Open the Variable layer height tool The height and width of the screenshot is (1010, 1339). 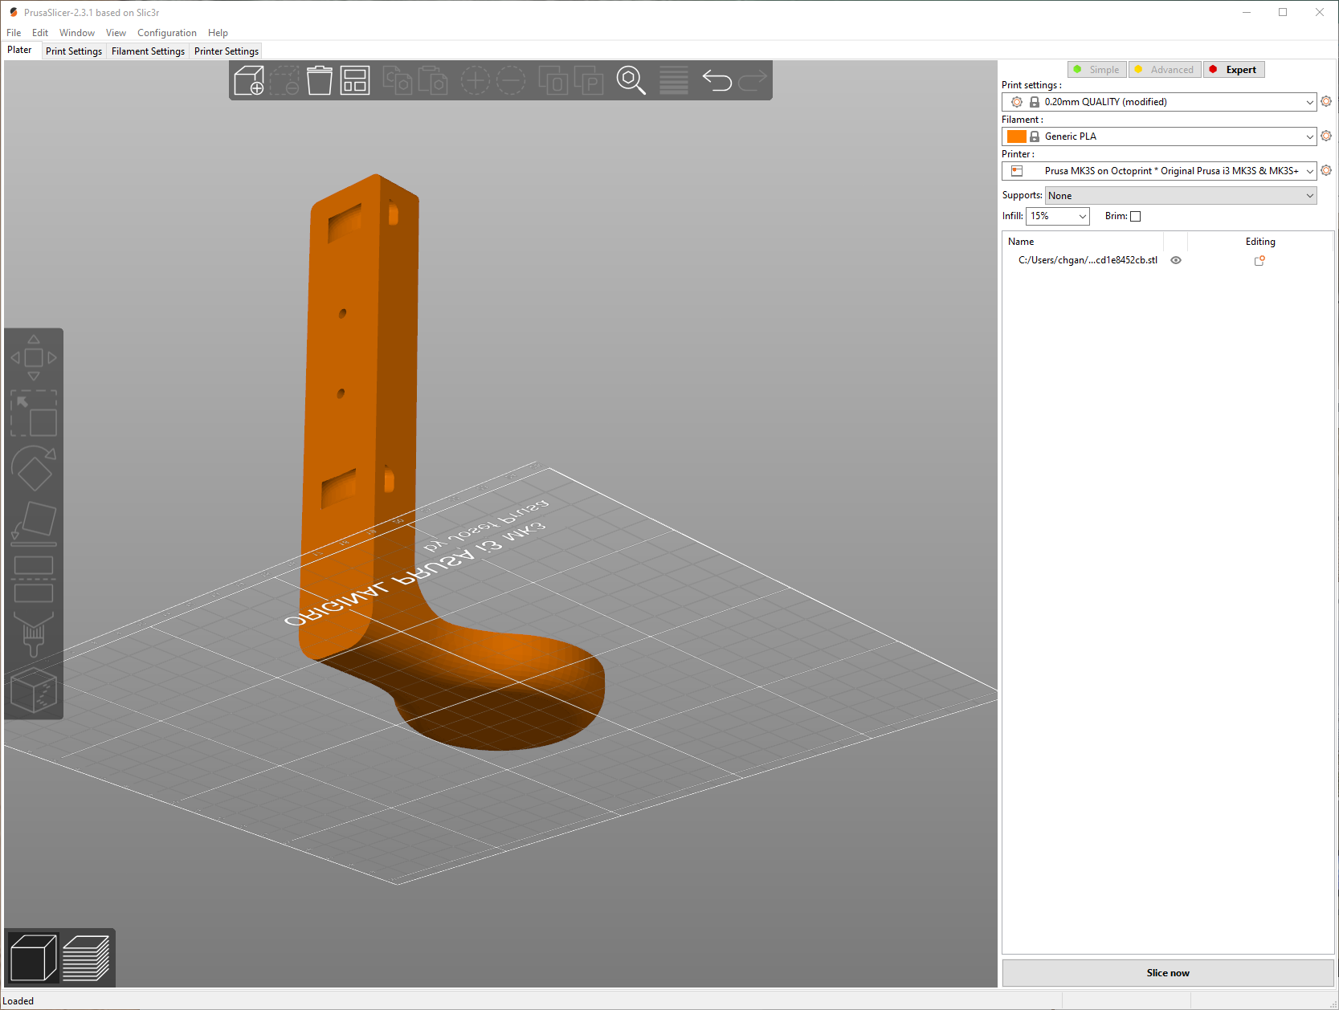pos(673,80)
